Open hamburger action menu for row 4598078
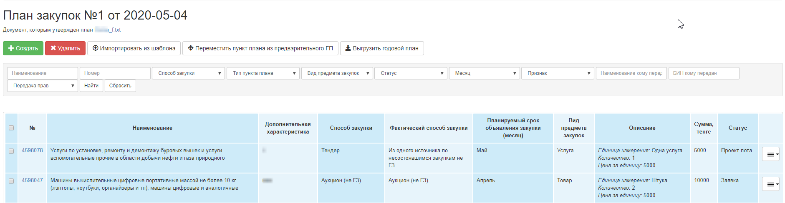The width and height of the screenshot is (785, 203). [770, 154]
